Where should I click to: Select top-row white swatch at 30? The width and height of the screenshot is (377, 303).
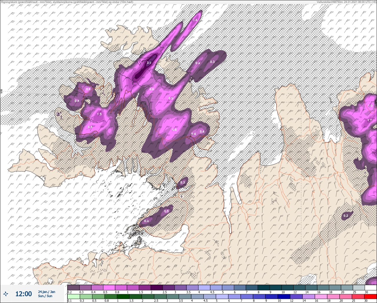click(371, 287)
